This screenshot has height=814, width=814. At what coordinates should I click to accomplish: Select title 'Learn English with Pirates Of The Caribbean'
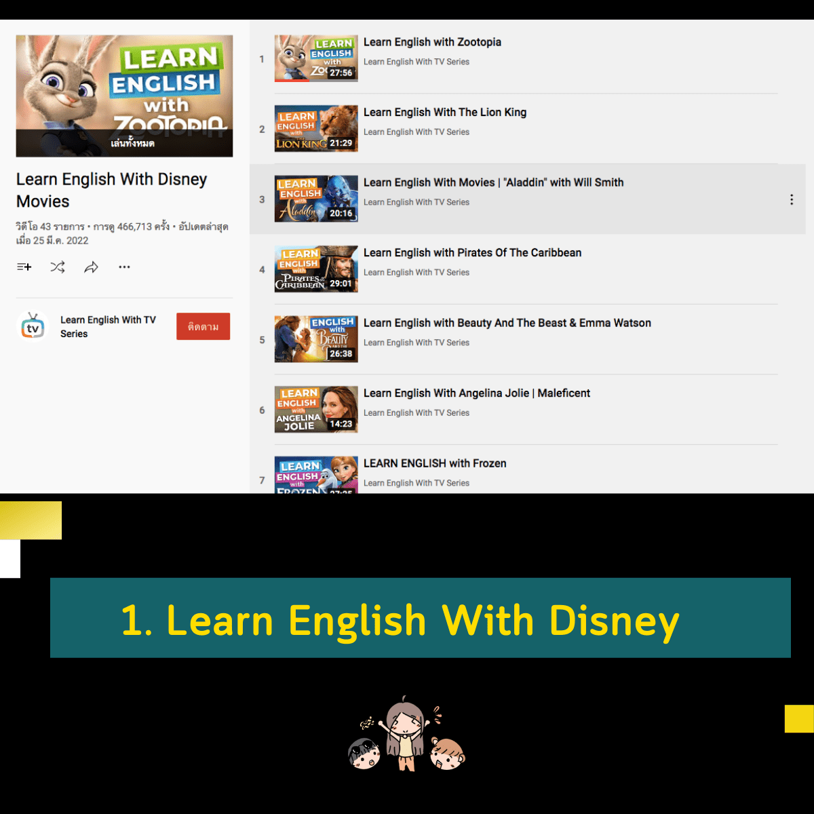coord(472,253)
